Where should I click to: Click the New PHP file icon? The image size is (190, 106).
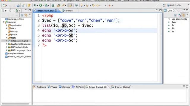click(23, 5)
